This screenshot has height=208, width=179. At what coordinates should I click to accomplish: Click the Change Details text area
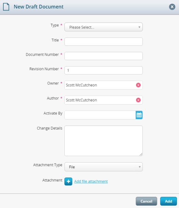point(103,141)
